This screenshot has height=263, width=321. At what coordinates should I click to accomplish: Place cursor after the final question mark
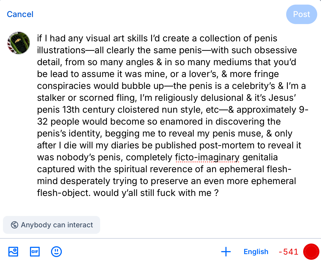tap(218, 193)
